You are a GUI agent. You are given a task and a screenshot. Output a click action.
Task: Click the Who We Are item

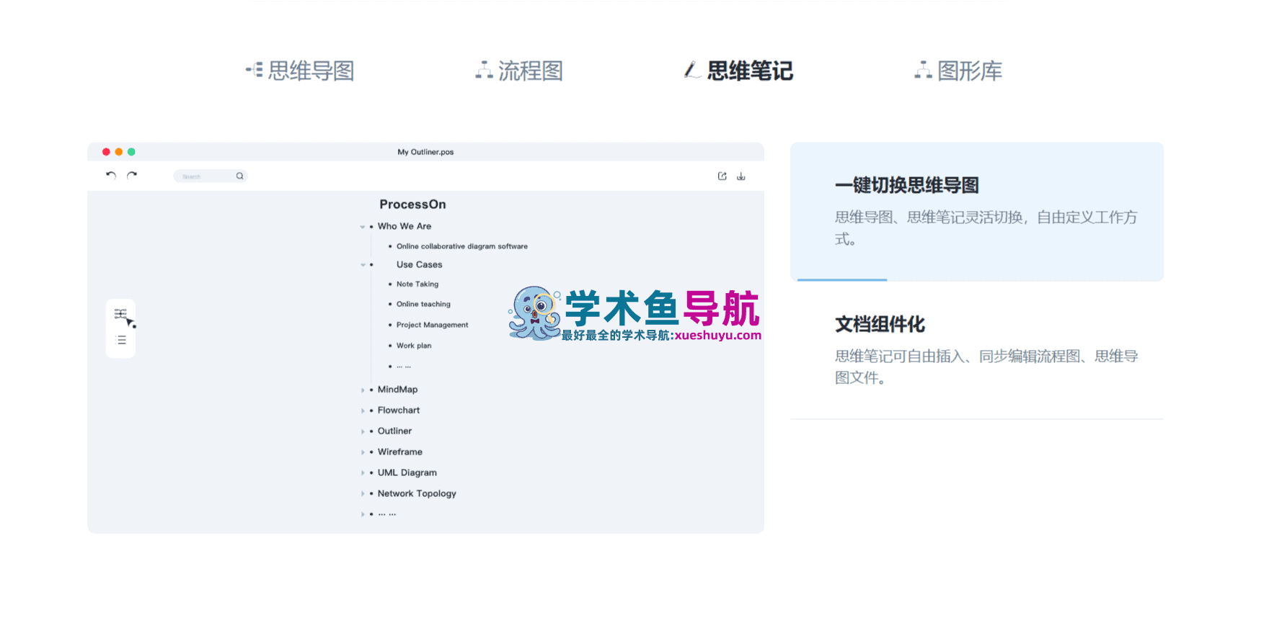click(x=404, y=226)
